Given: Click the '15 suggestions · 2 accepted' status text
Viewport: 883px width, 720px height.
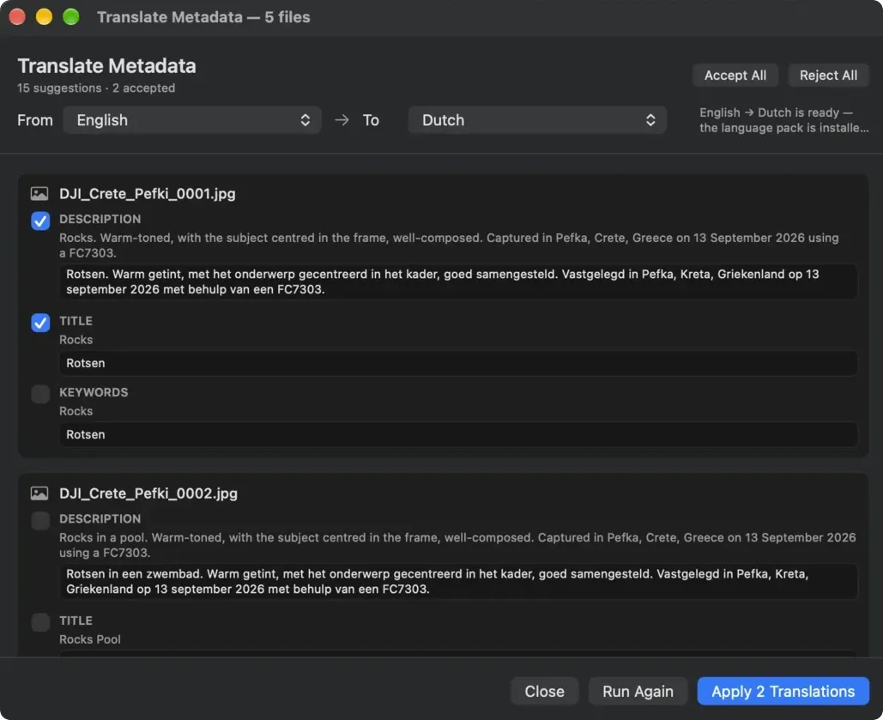Looking at the screenshot, I should point(96,88).
